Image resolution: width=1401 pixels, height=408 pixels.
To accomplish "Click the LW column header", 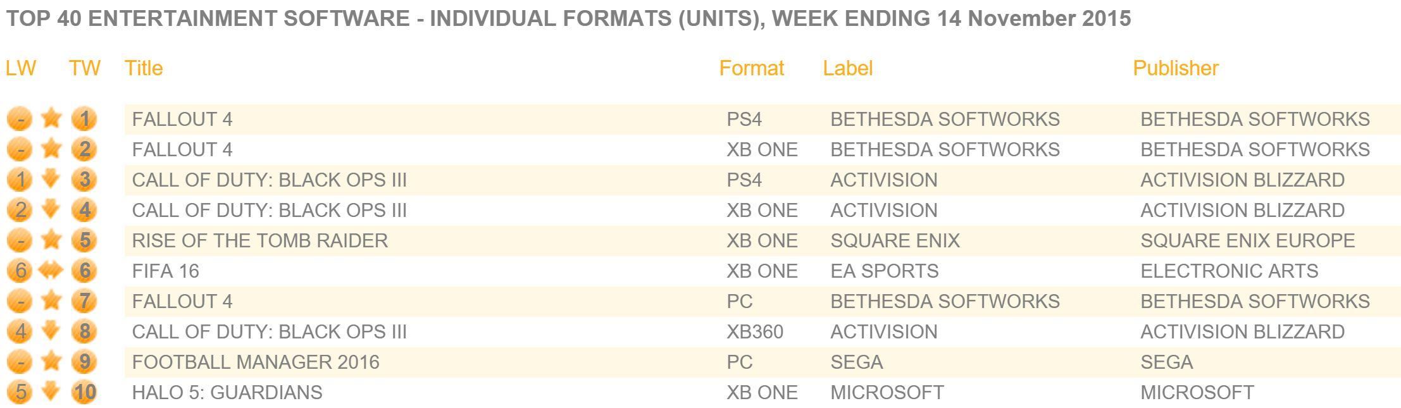I will click(x=21, y=68).
